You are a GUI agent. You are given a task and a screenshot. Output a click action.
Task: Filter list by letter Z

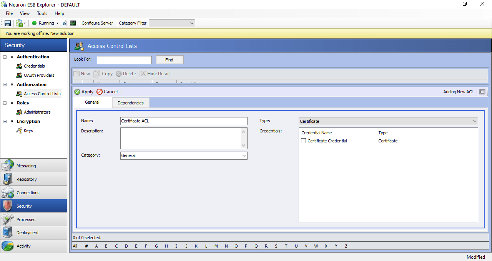[346, 246]
